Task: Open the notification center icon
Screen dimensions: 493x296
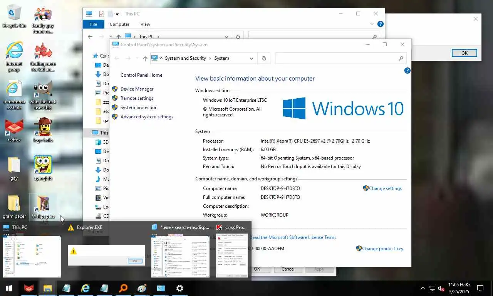Action: coord(480,288)
